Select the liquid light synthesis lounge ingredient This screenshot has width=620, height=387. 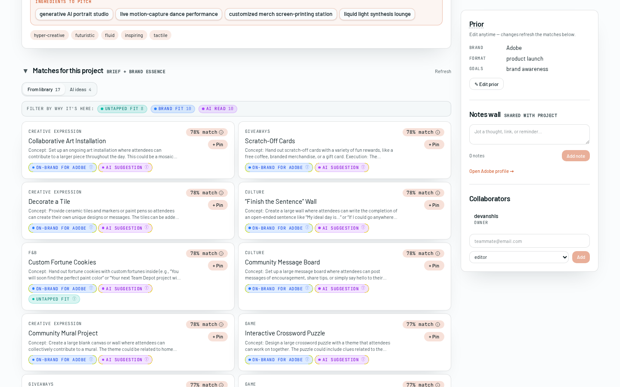(377, 14)
